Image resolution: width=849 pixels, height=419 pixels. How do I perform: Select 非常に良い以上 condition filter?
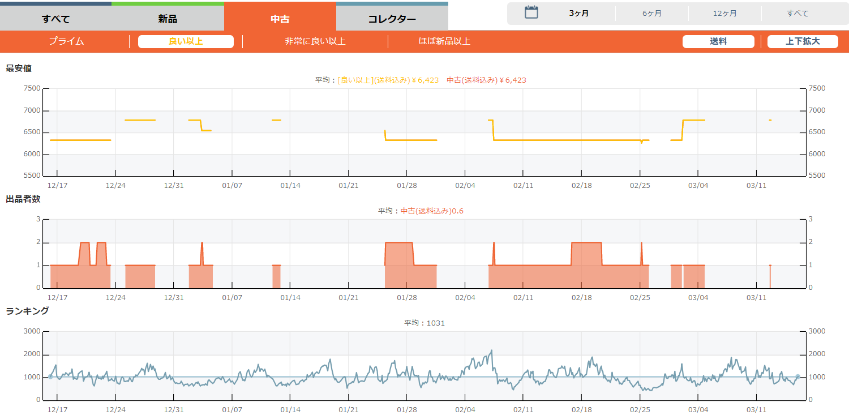(x=315, y=41)
